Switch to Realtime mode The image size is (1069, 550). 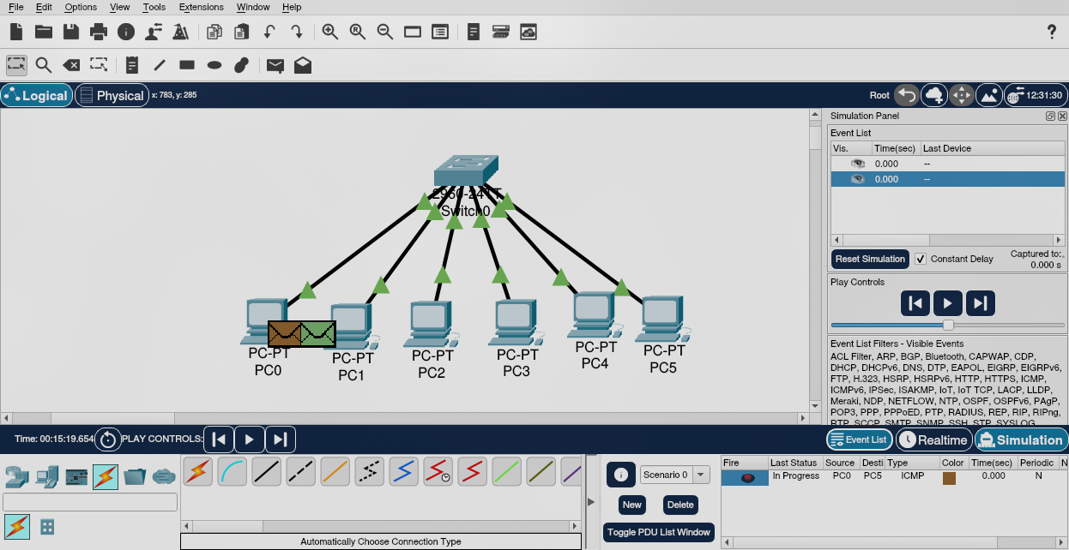pos(933,439)
